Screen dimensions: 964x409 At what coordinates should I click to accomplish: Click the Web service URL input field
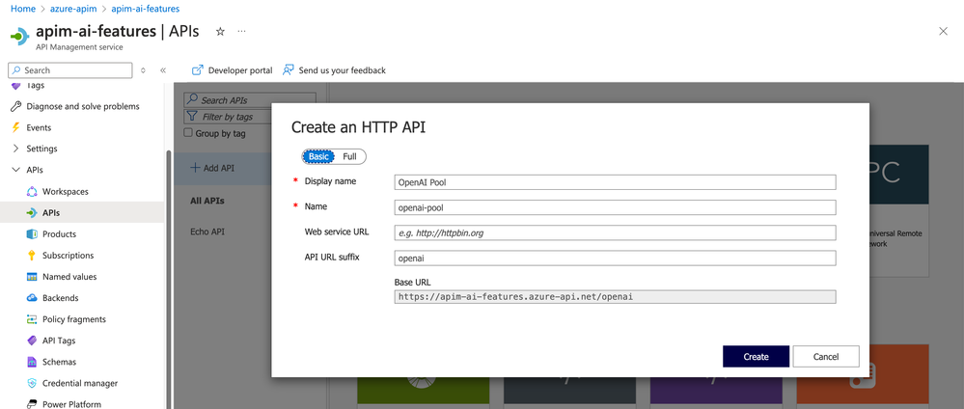(x=615, y=232)
